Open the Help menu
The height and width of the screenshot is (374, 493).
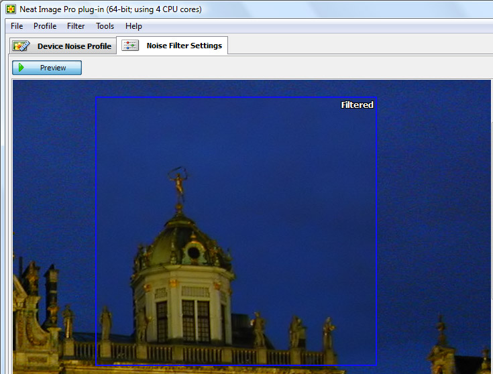pyautogui.click(x=133, y=26)
